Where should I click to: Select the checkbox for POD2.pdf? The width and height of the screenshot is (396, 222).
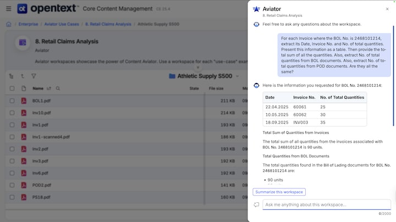(12, 185)
